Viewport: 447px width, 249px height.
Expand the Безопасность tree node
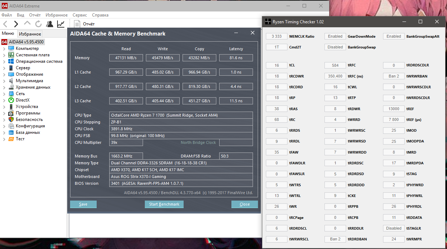click(4, 119)
